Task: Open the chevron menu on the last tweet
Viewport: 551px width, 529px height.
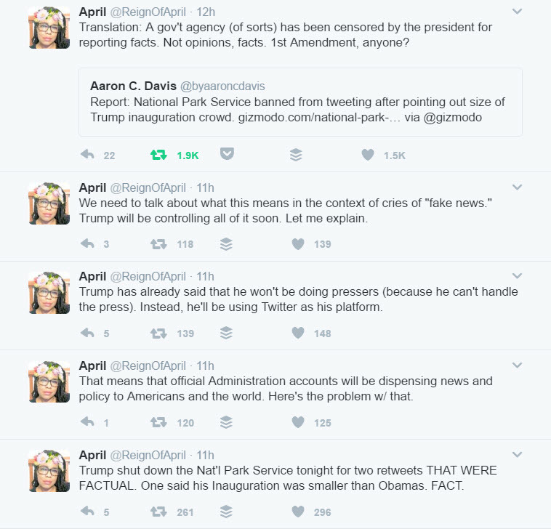Action: click(x=517, y=455)
